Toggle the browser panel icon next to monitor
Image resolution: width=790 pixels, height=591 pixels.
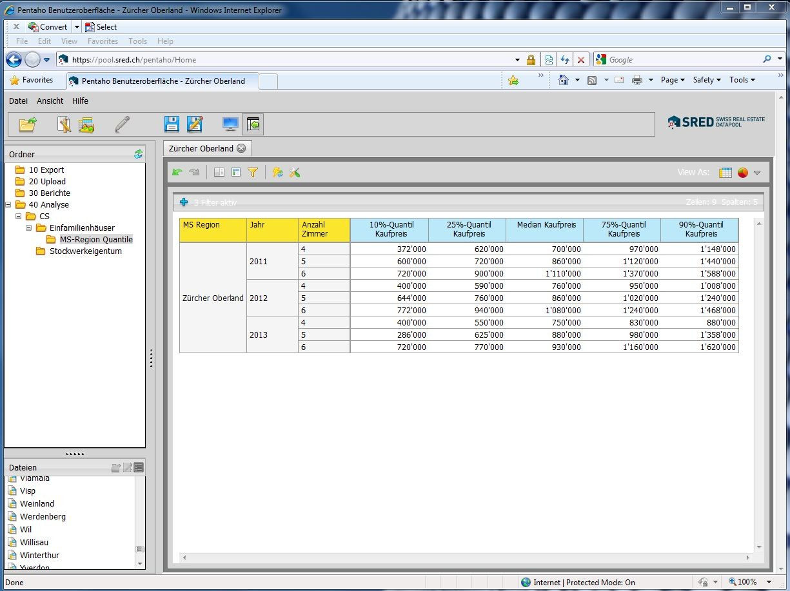click(x=252, y=124)
